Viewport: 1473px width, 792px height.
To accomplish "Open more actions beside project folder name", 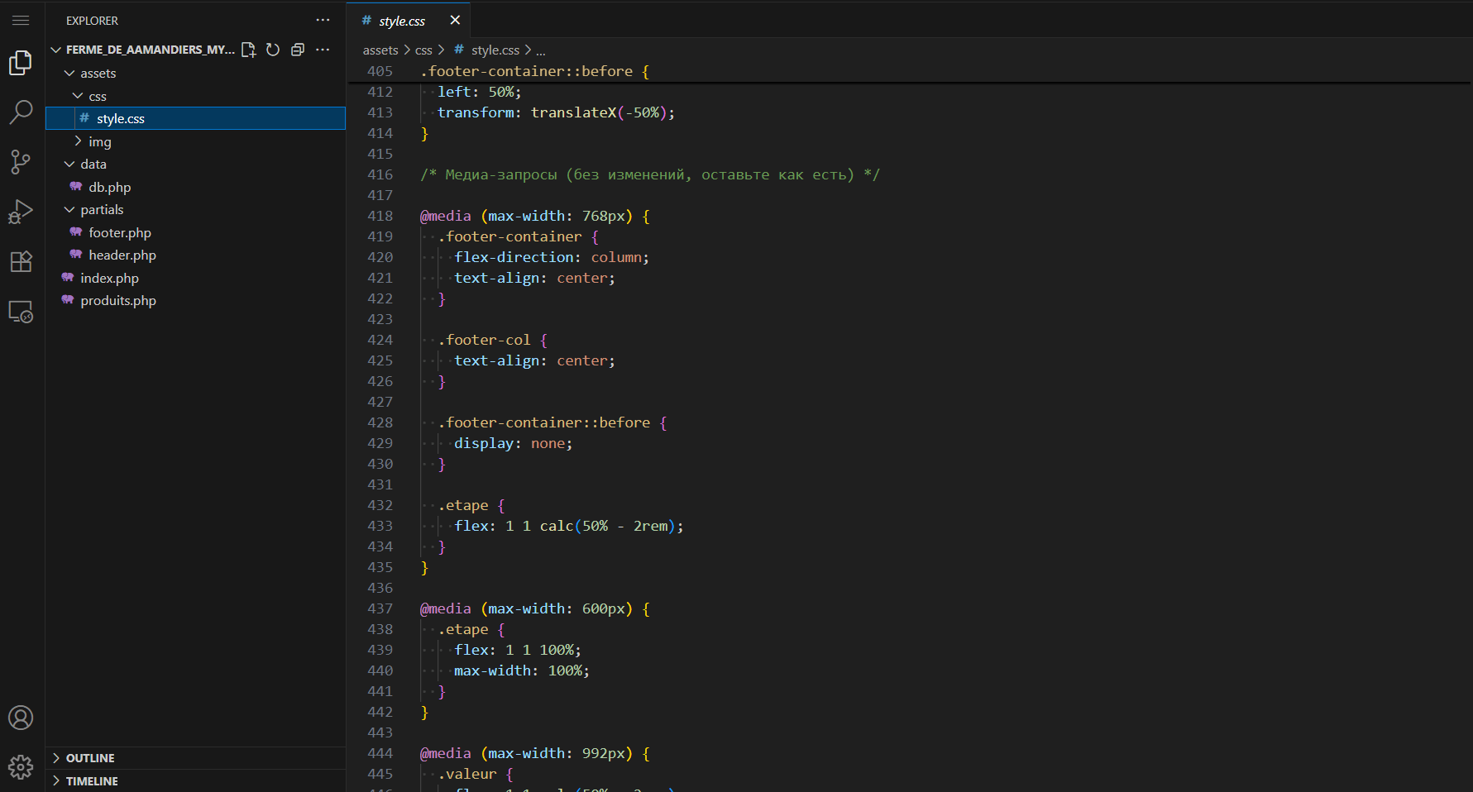I will pos(323,50).
